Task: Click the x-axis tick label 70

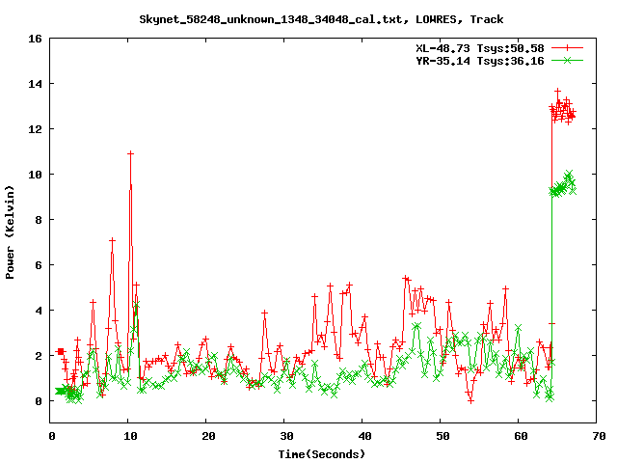Action: 599,436
